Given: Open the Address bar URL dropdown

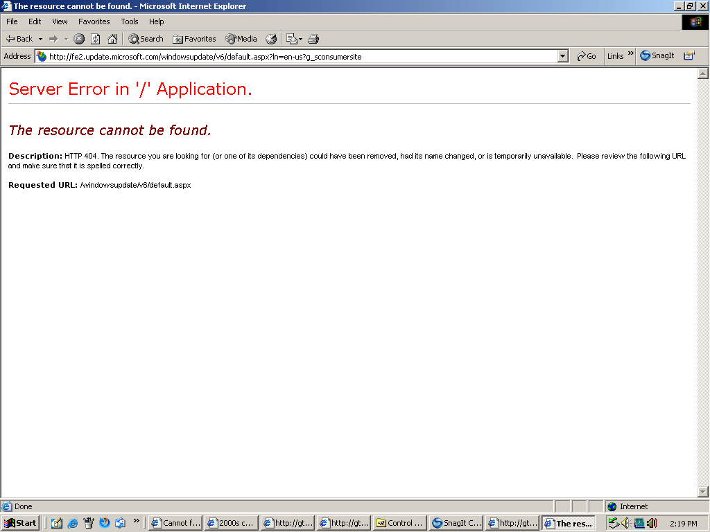Looking at the screenshot, I should pyautogui.click(x=563, y=56).
